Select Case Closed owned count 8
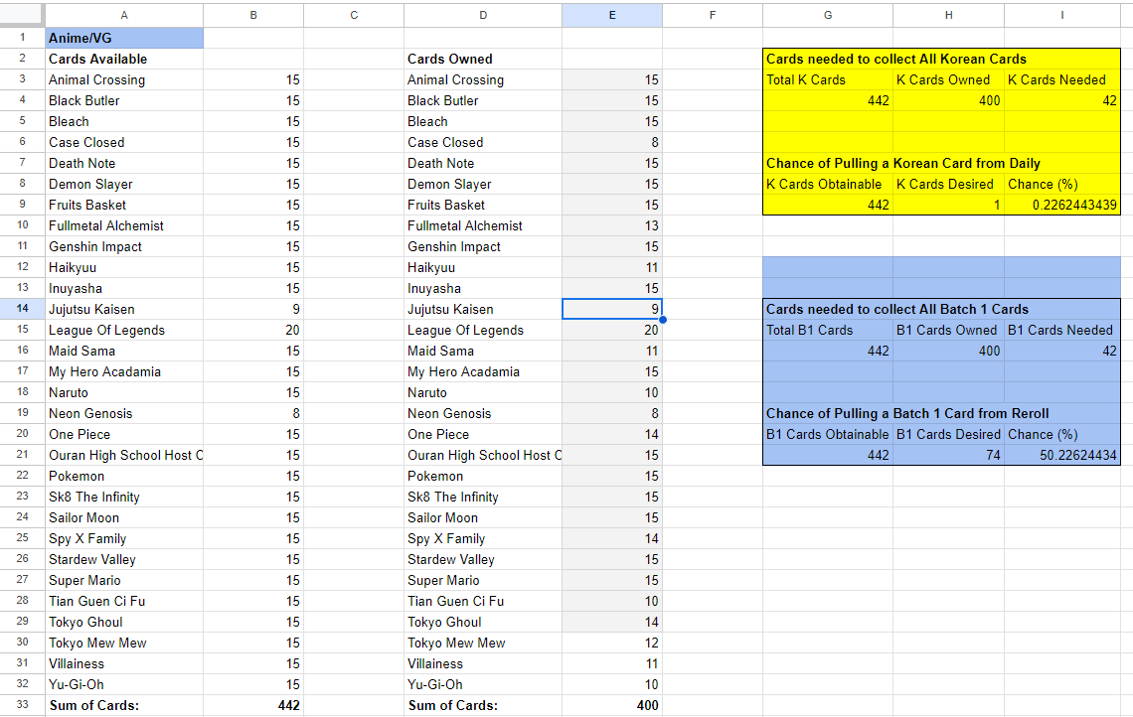This screenshot has height=717, width=1133. [x=612, y=143]
